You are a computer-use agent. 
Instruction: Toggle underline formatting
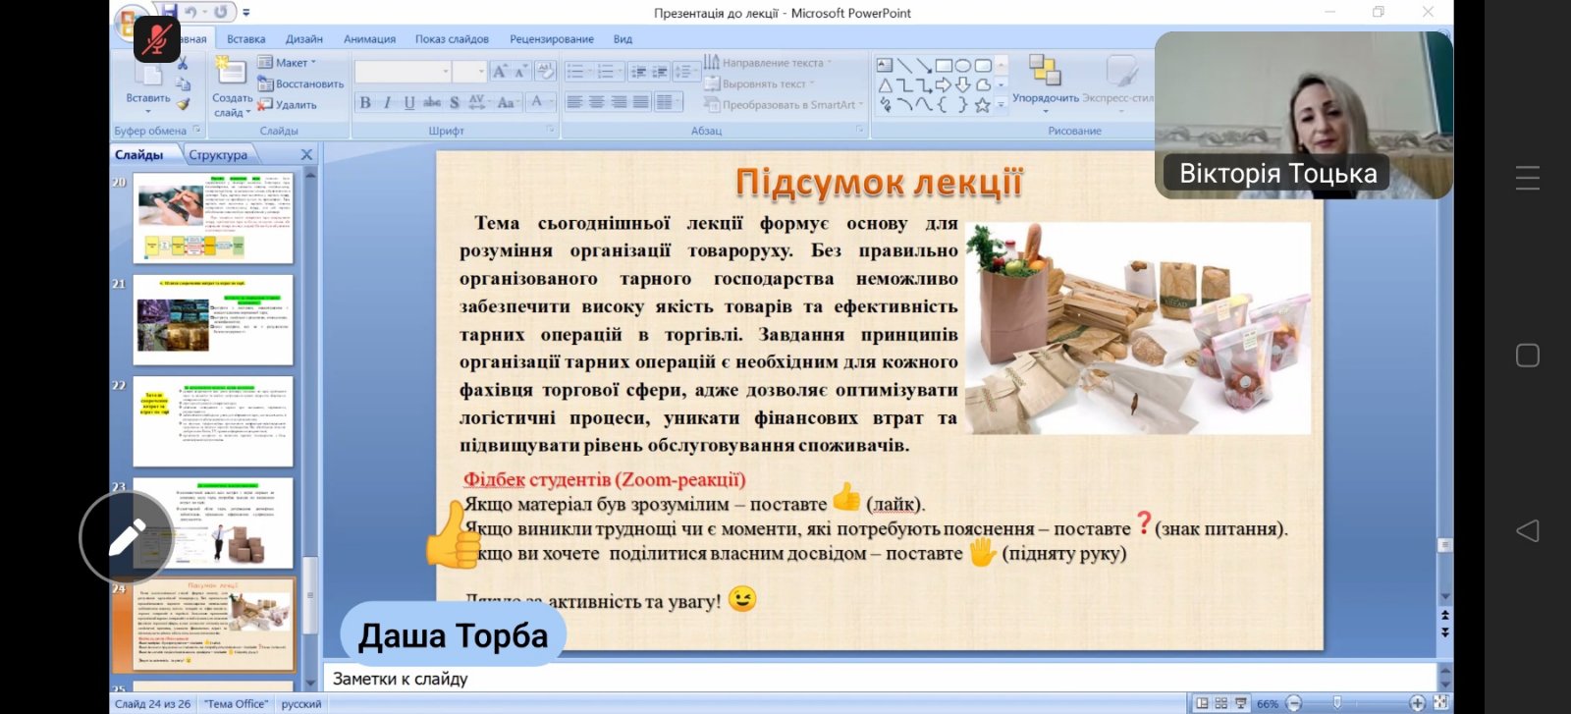409,102
